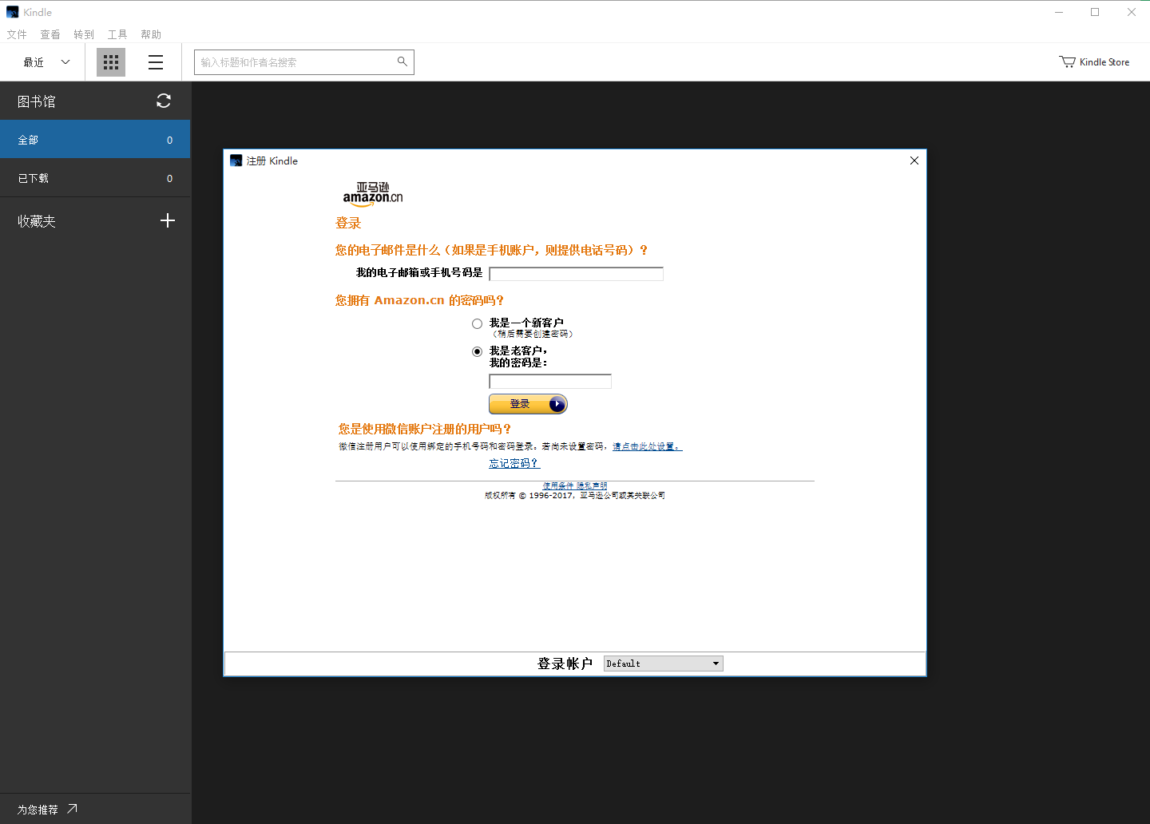Open the 工具 menu

[117, 34]
